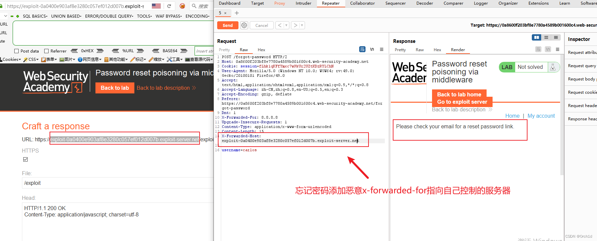Expand the next-request history dropdown arrow
The height and width of the screenshot is (241, 597).
point(302,25)
